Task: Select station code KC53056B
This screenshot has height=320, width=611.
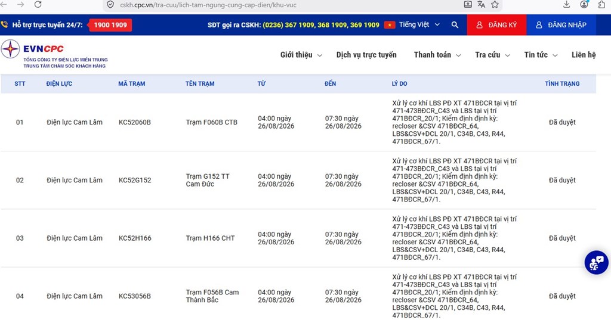Action: pyautogui.click(x=134, y=296)
